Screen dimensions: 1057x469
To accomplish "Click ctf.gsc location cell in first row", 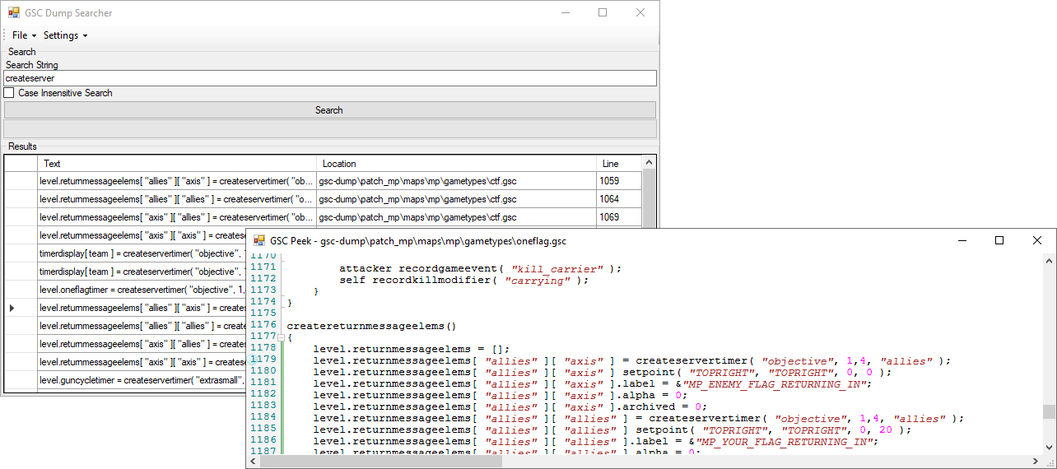I will coord(456,181).
